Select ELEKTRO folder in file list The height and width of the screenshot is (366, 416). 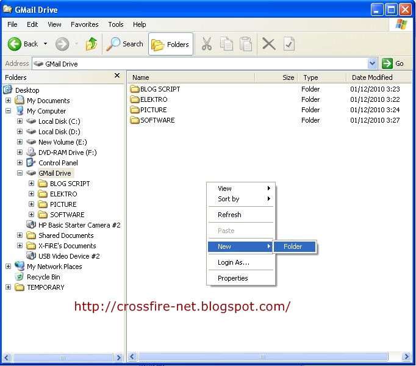click(149, 99)
